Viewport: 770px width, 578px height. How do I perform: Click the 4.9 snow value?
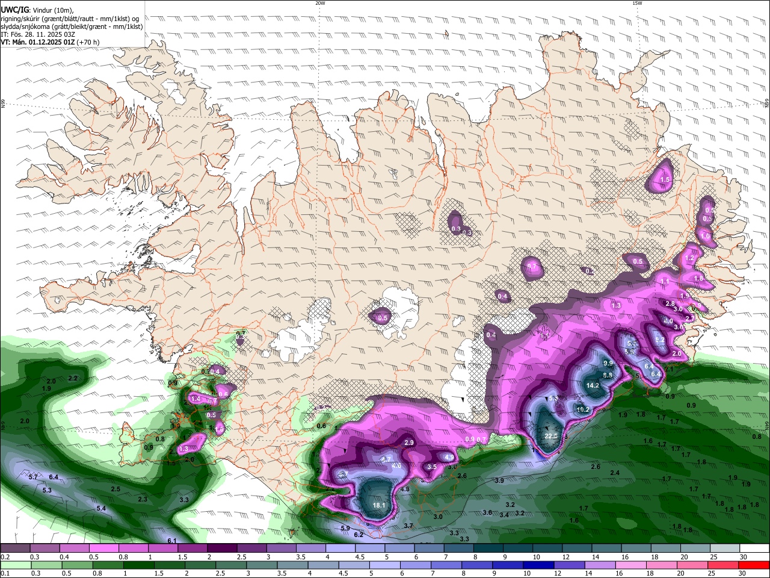pos(449,457)
